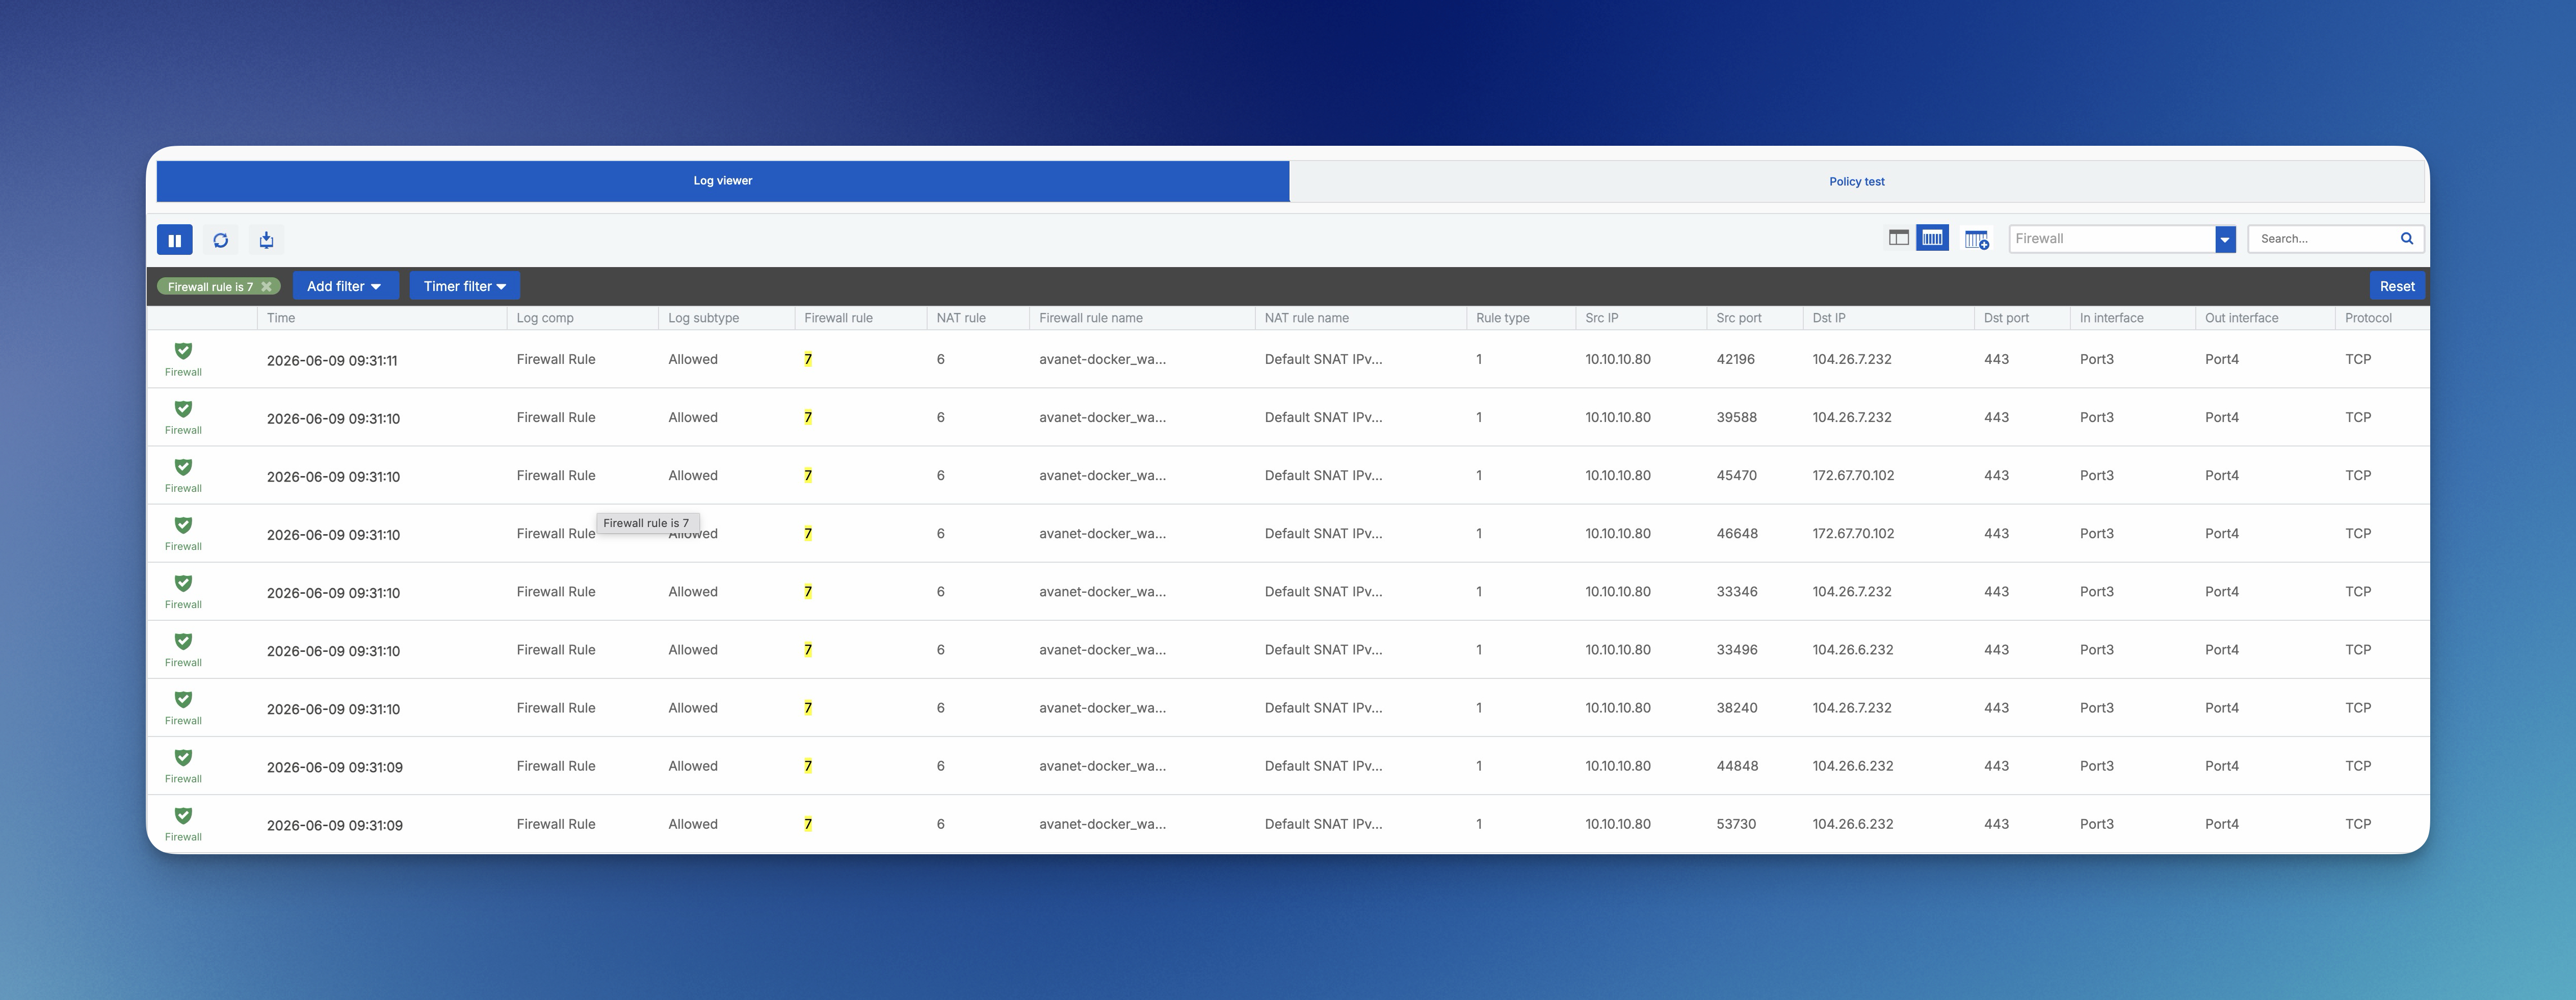Screen dimensions: 2576x1000
Task: Click TCP protocol in the 33496 row
Action: coord(2357,649)
